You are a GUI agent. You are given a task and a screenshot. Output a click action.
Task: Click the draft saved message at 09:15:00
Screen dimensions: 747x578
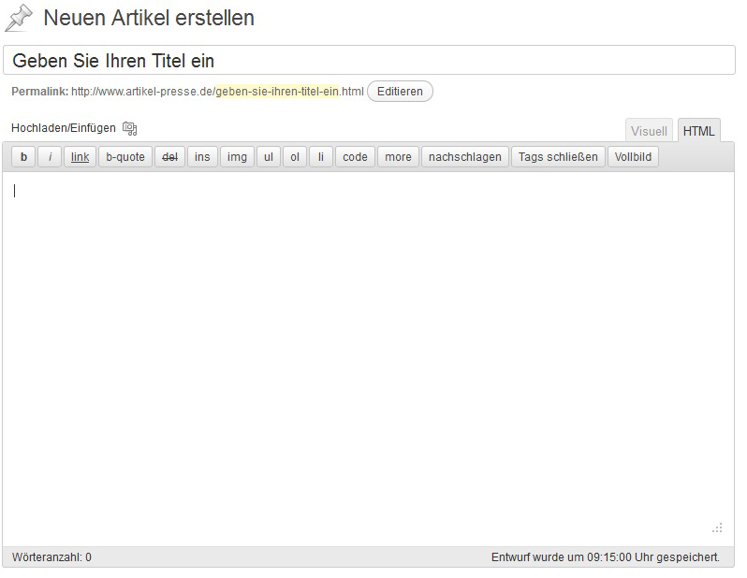606,557
